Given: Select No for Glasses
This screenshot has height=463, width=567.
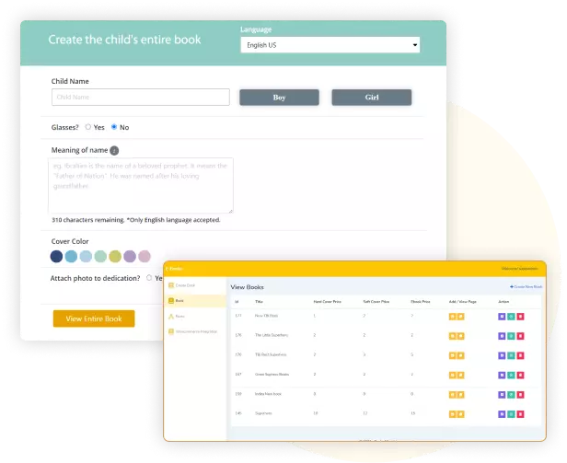Looking at the screenshot, I should point(114,127).
